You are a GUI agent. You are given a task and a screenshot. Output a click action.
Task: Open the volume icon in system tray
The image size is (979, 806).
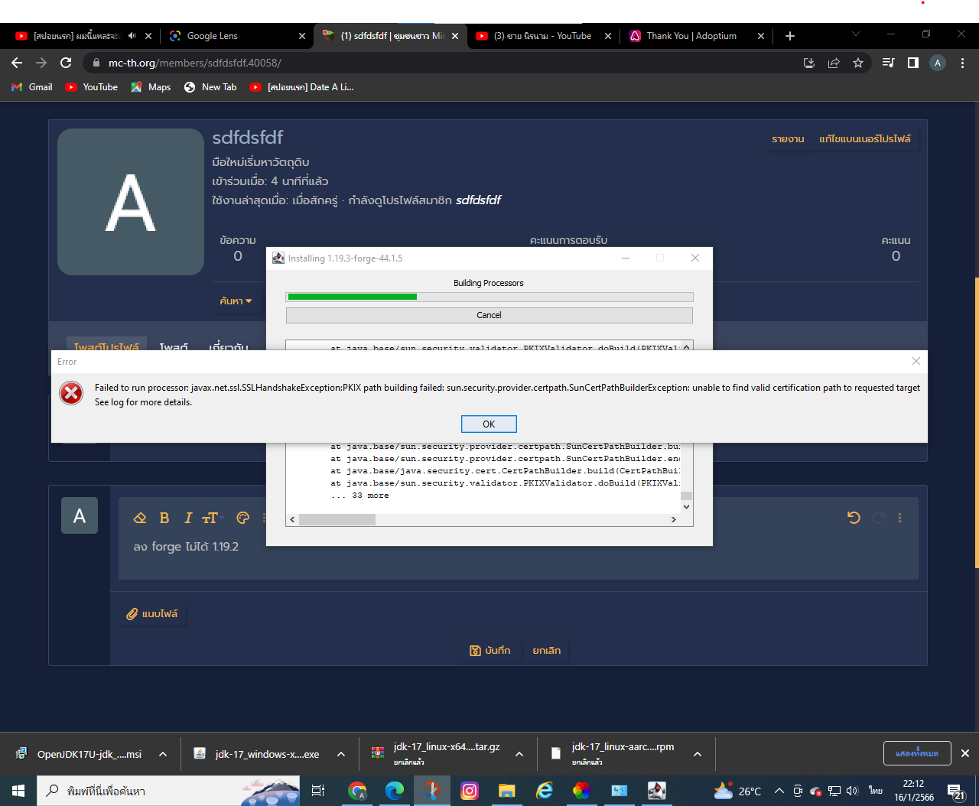(852, 791)
